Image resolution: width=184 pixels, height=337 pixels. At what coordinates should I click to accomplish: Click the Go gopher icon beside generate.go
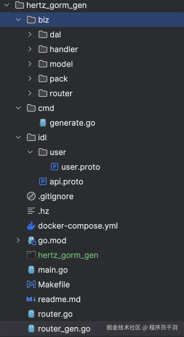point(43,123)
